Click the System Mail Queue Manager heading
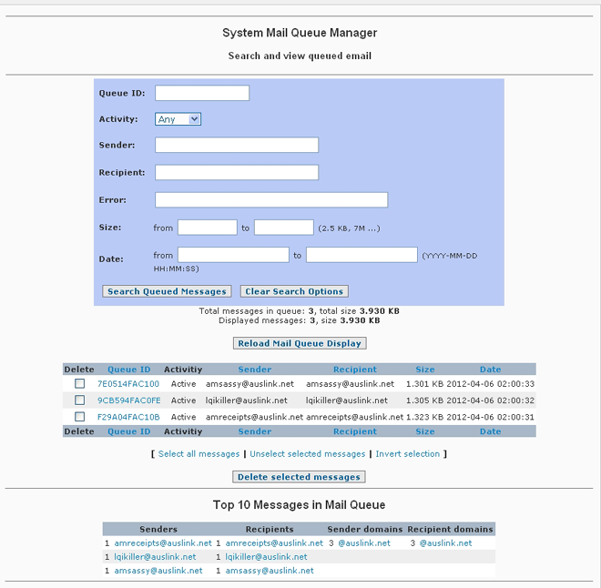The width and height of the screenshot is (601, 588). [x=300, y=33]
